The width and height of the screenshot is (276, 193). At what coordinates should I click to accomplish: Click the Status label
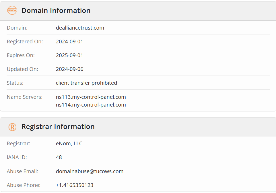tap(15, 83)
